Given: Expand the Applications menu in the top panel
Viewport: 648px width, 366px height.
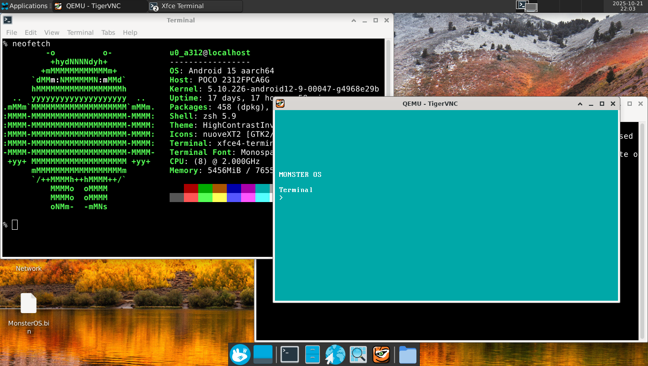Looking at the screenshot, I should pos(25,6).
